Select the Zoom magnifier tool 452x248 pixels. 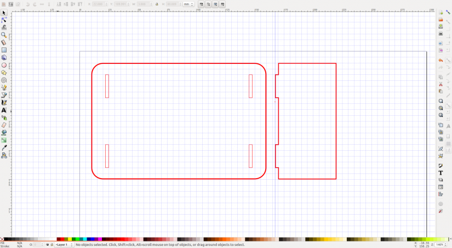(4, 35)
